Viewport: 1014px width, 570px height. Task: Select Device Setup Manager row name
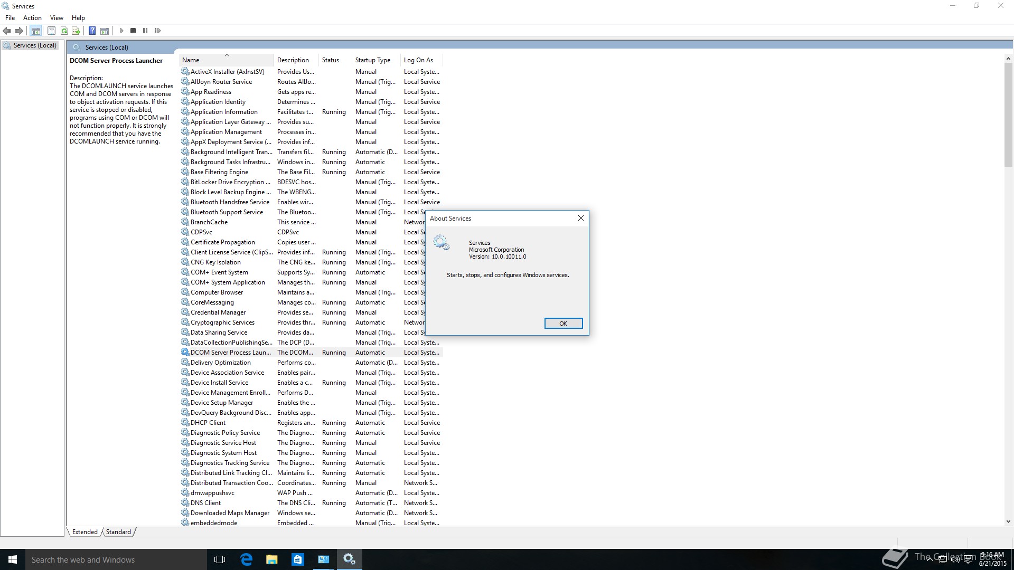tap(222, 403)
